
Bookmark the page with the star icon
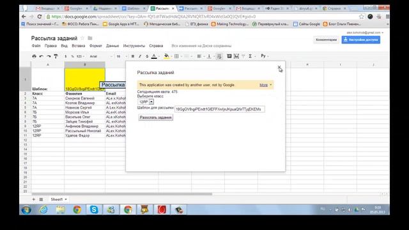[361, 17]
